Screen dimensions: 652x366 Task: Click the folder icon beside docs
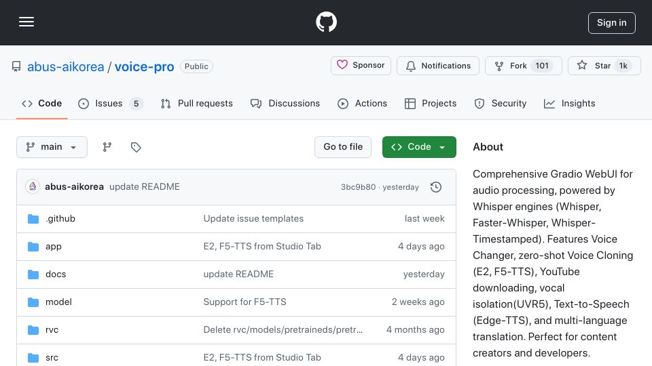point(33,274)
